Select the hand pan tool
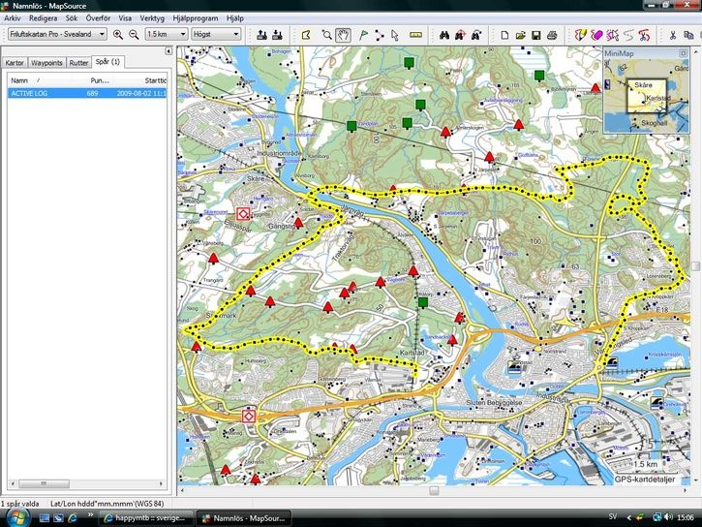The width and height of the screenshot is (702, 527). pos(343,35)
